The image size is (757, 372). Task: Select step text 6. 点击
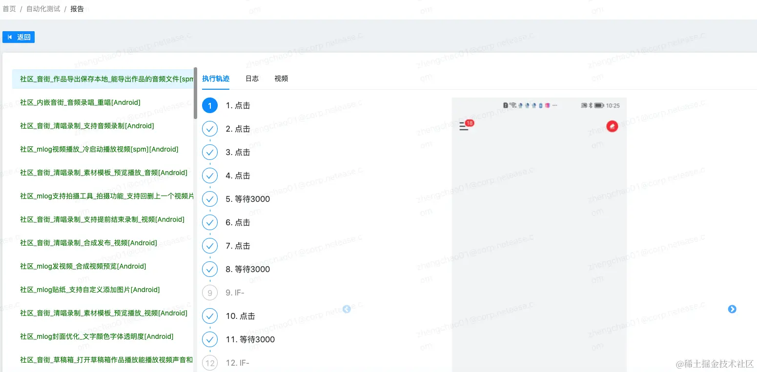[x=238, y=222]
